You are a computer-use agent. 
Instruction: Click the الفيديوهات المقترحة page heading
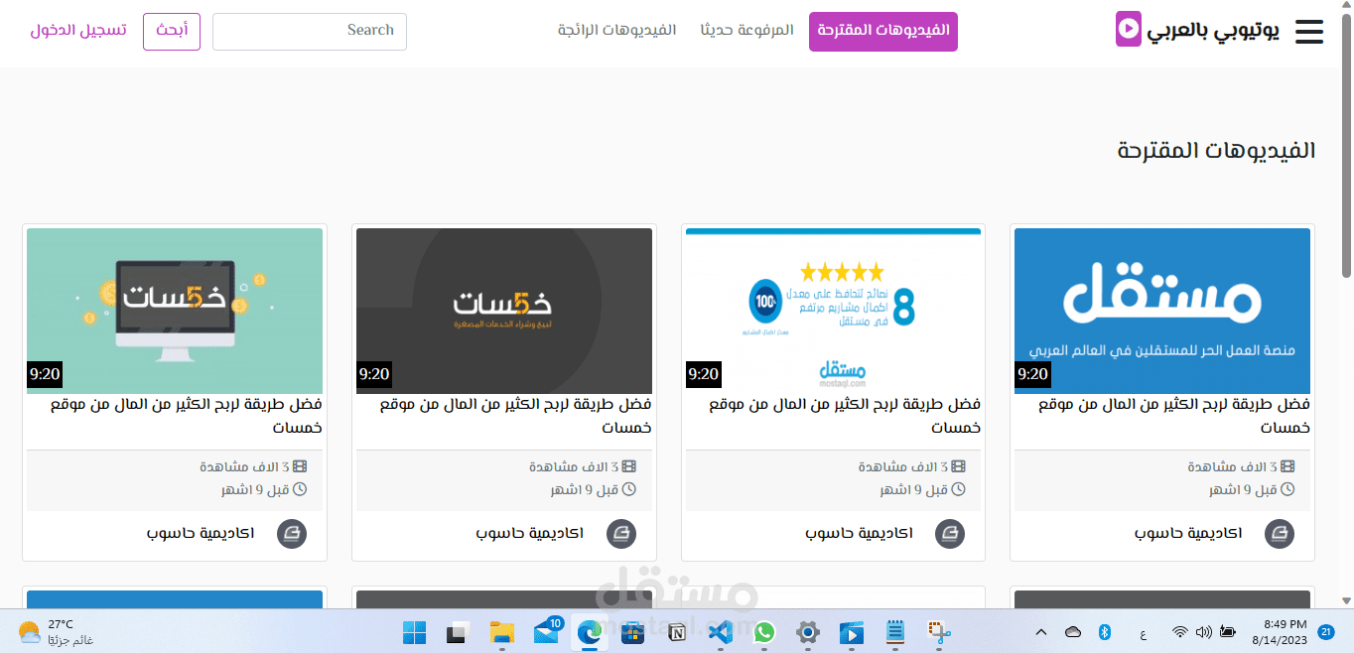pyautogui.click(x=1216, y=151)
